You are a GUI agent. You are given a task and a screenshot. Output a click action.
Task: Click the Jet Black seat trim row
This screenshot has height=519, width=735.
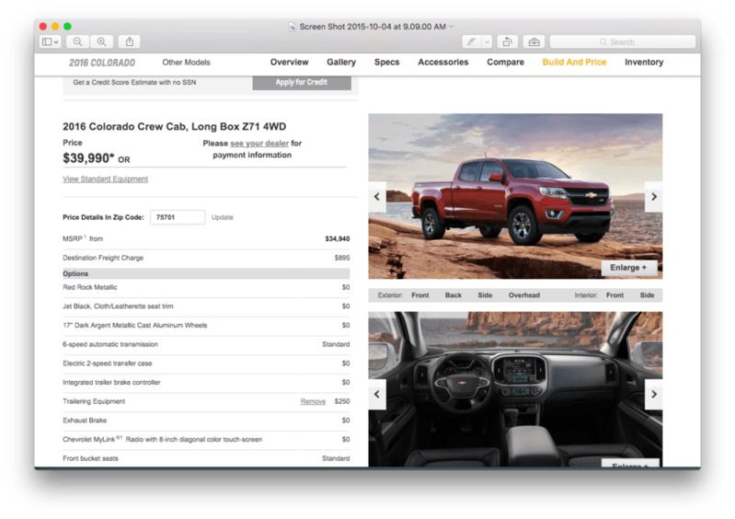[206, 306]
